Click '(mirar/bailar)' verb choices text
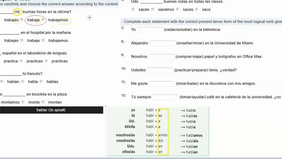The height and width of the screenshot is (159, 282). pos(187,83)
